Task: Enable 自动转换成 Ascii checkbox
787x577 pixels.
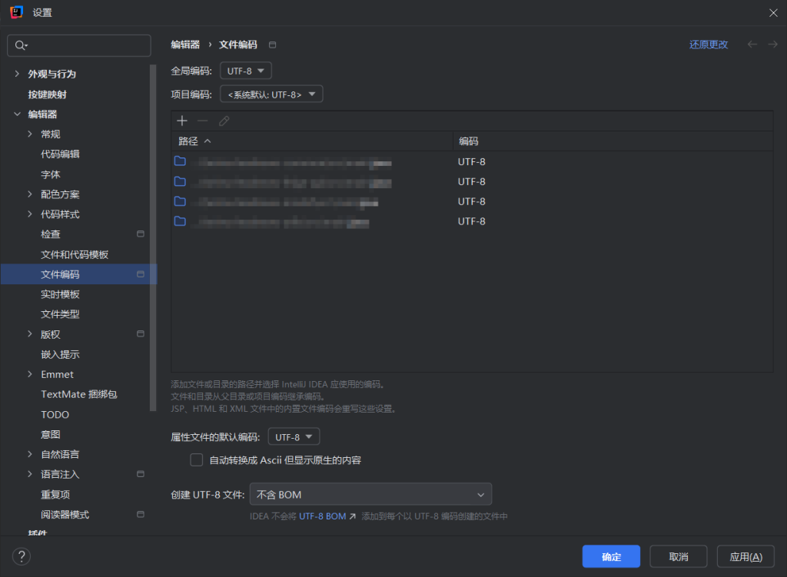Action: [x=197, y=460]
